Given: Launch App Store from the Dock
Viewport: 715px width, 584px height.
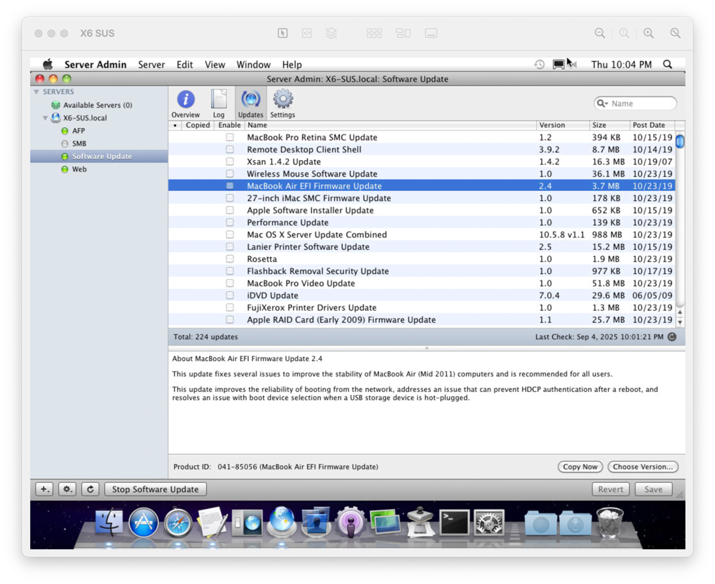Looking at the screenshot, I should tap(143, 523).
